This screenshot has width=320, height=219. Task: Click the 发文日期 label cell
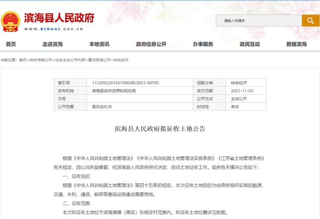[209, 91]
